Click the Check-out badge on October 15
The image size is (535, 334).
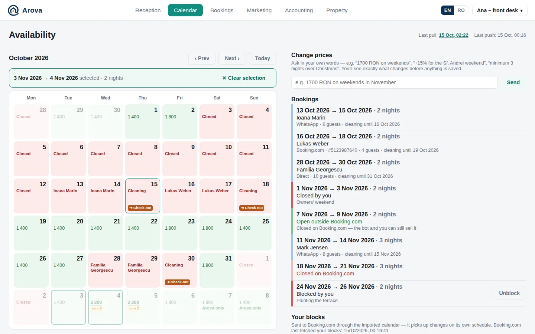[x=140, y=208]
